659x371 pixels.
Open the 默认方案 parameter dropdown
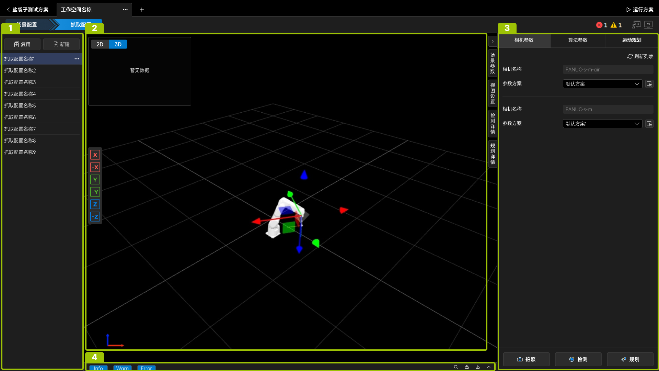pyautogui.click(x=602, y=84)
